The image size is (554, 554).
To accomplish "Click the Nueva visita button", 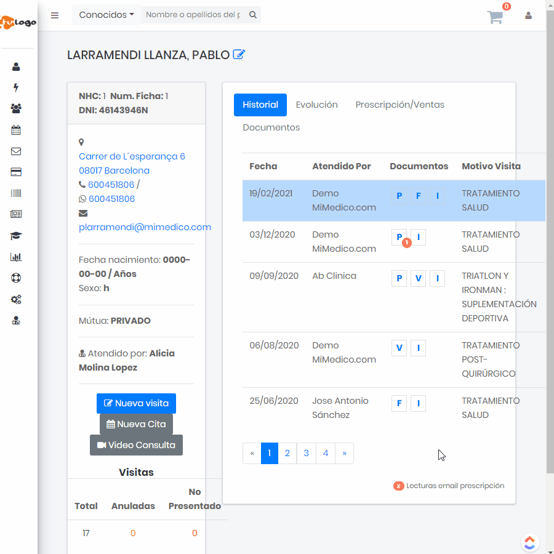I will pyautogui.click(x=136, y=403).
